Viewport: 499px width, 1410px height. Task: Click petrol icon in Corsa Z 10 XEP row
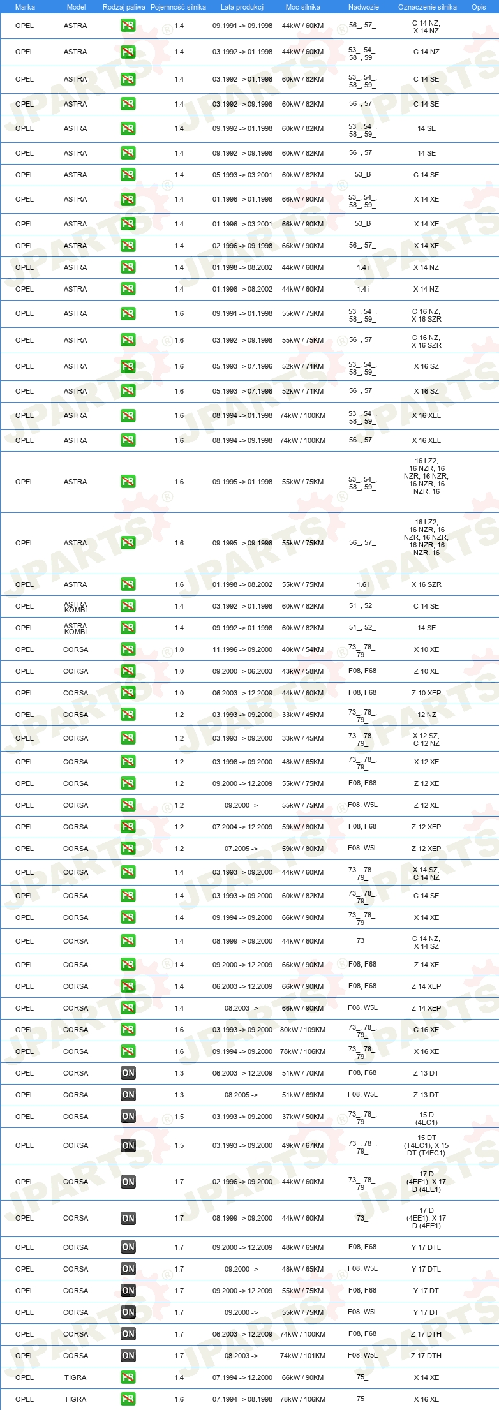128,693
